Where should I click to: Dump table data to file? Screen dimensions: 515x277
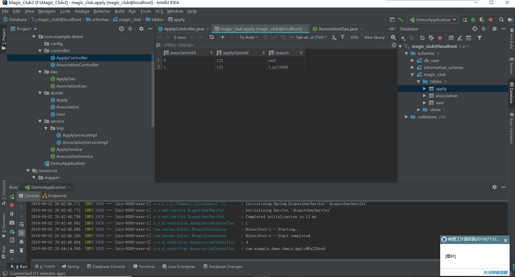click(334, 37)
